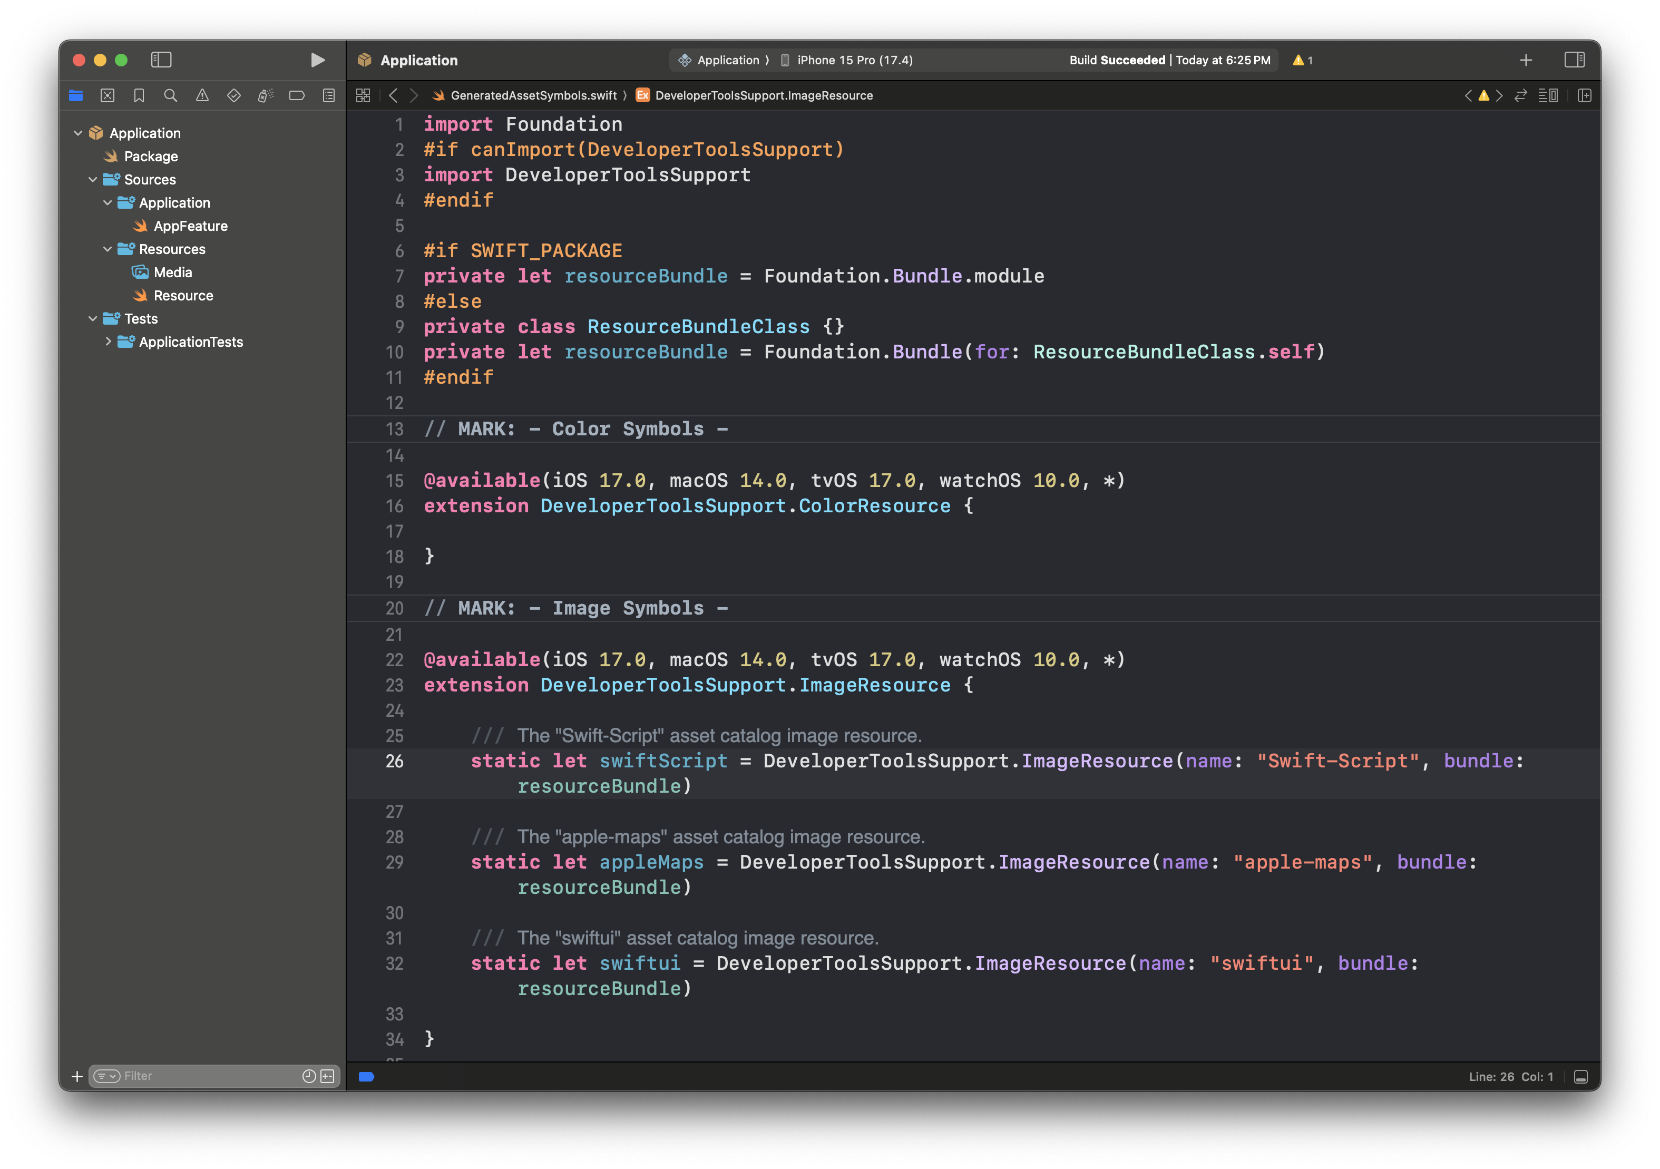Click the jump bar warning triangle
This screenshot has height=1169, width=1660.
(x=1483, y=95)
